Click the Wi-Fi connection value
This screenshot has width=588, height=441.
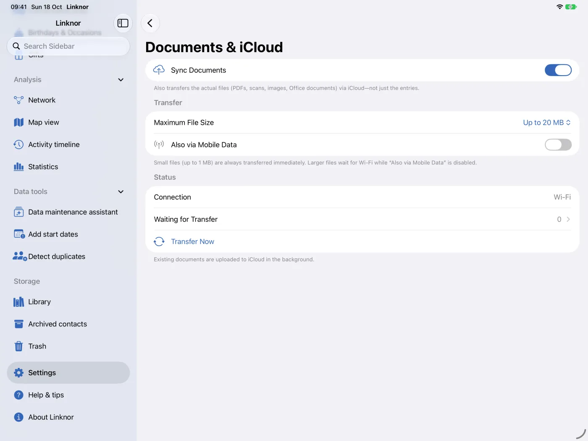[x=562, y=197]
